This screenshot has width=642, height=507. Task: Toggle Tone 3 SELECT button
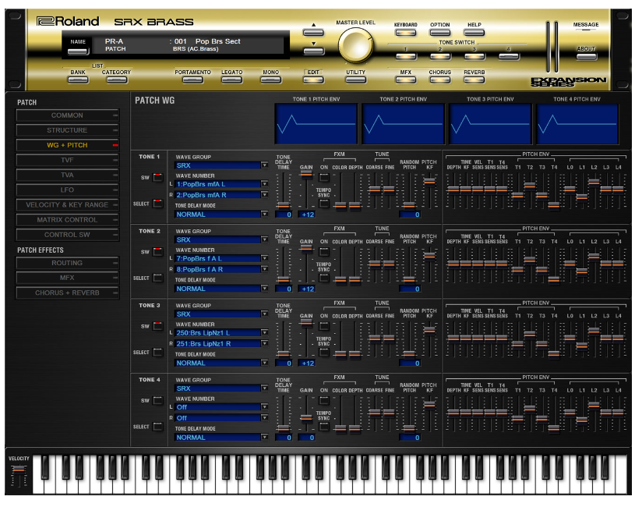158,353
